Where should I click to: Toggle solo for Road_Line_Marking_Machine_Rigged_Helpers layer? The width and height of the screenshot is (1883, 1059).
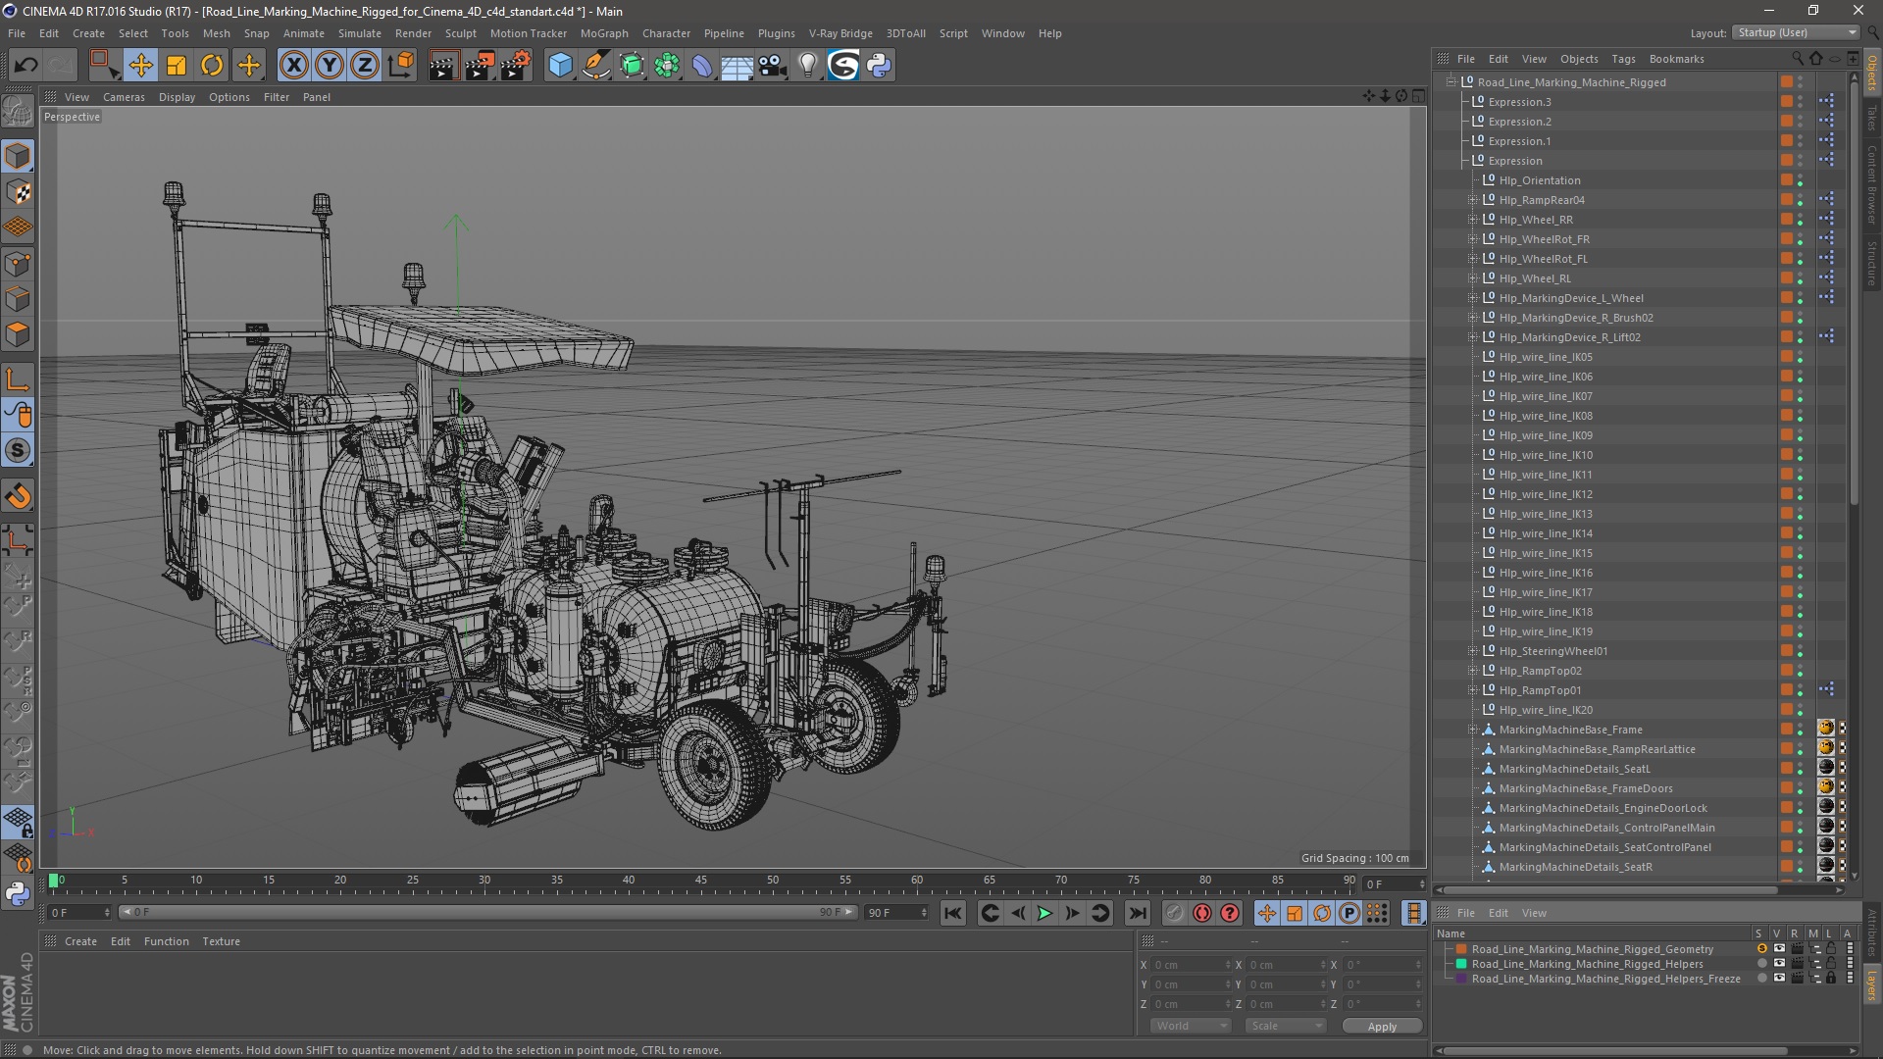tap(1762, 964)
